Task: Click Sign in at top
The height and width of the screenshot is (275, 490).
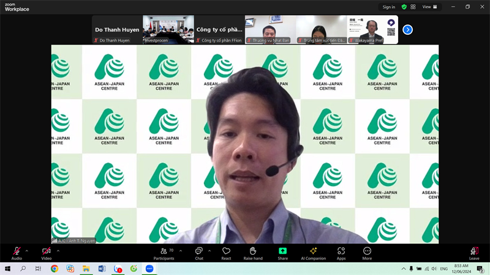Action: 388,7
